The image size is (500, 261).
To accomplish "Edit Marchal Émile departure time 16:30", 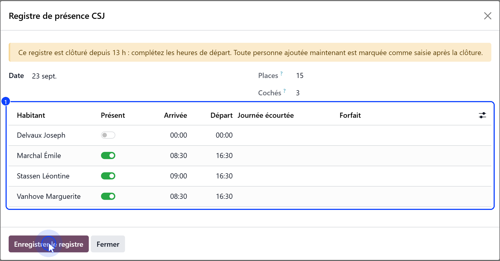I will click(x=224, y=155).
